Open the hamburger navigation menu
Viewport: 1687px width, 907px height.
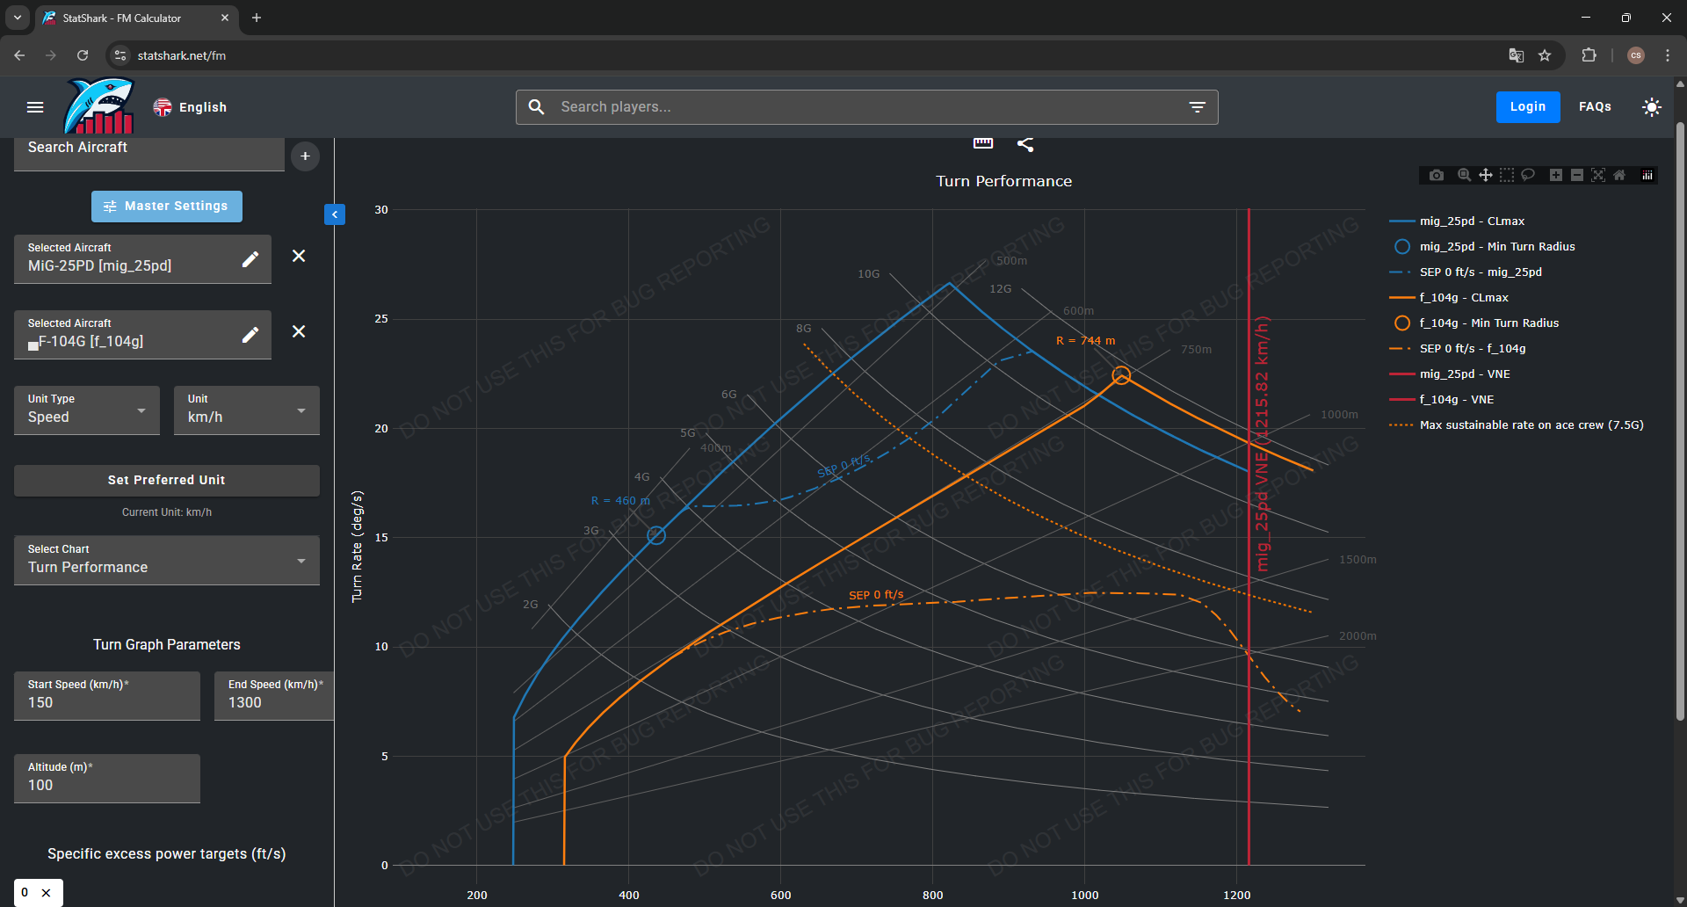point(35,107)
